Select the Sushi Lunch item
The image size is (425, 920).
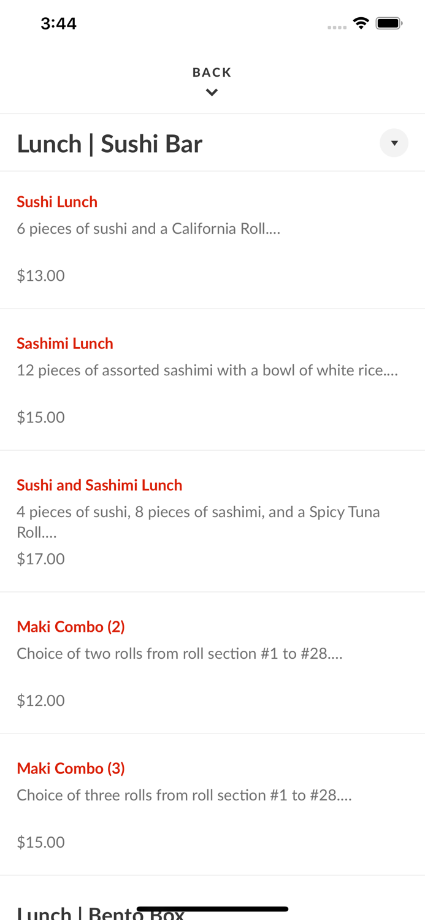[x=57, y=202]
